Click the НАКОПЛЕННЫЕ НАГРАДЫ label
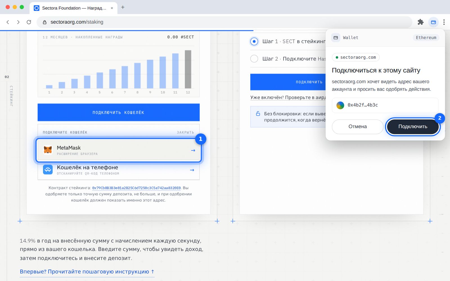Viewport: 450px width, 281px height. tap(99, 37)
